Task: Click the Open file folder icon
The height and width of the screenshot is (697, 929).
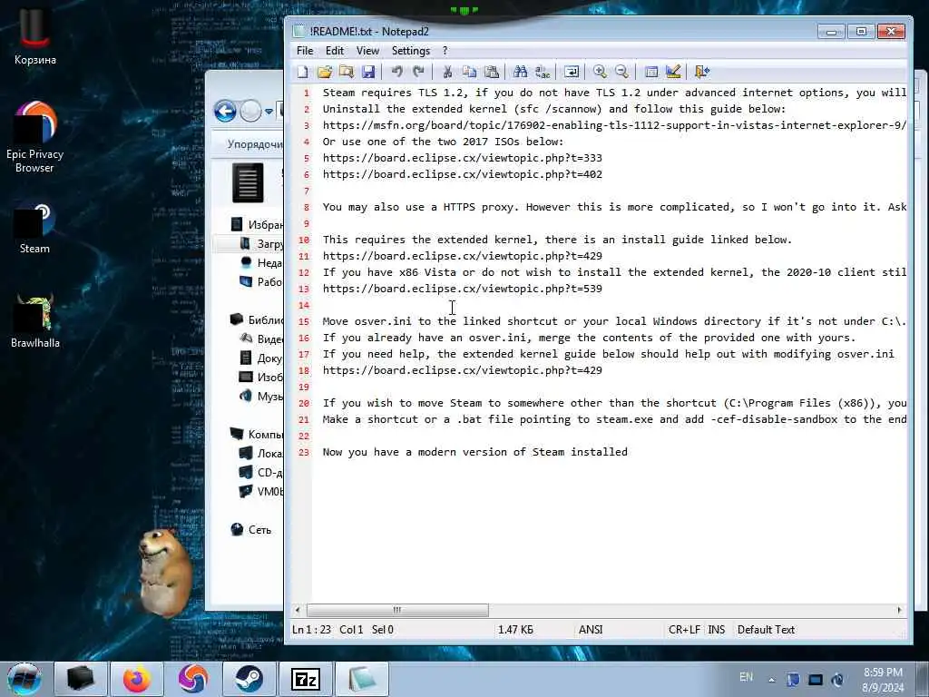Action: [x=324, y=72]
